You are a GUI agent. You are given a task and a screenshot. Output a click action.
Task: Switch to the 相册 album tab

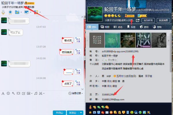(x=105, y=27)
